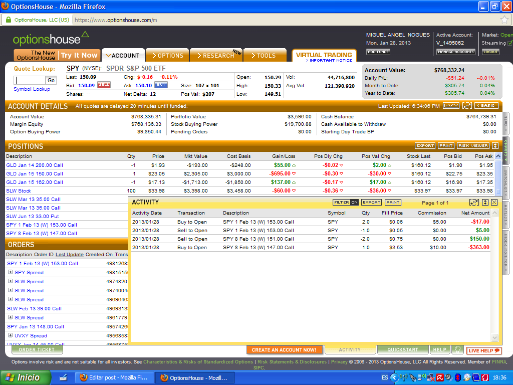Open the CHARTS side panel tab
The image size is (513, 385).
[x=505, y=150]
